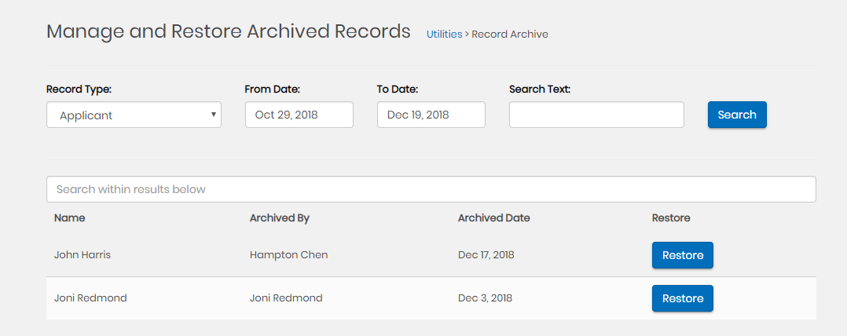This screenshot has width=847, height=336.
Task: Select the John Harris name cell
Action: [83, 255]
